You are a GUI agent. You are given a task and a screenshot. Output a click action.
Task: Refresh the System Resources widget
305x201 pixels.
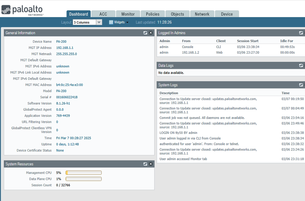(145, 164)
